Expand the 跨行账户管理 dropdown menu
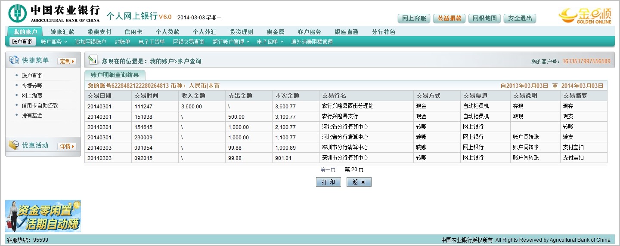Viewport: 620px width, 246px height. (230, 42)
